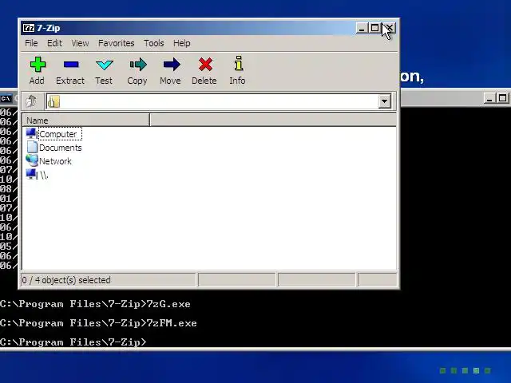
Task: Click the '0 / 4 object(s) selected' status
Action: pos(66,280)
